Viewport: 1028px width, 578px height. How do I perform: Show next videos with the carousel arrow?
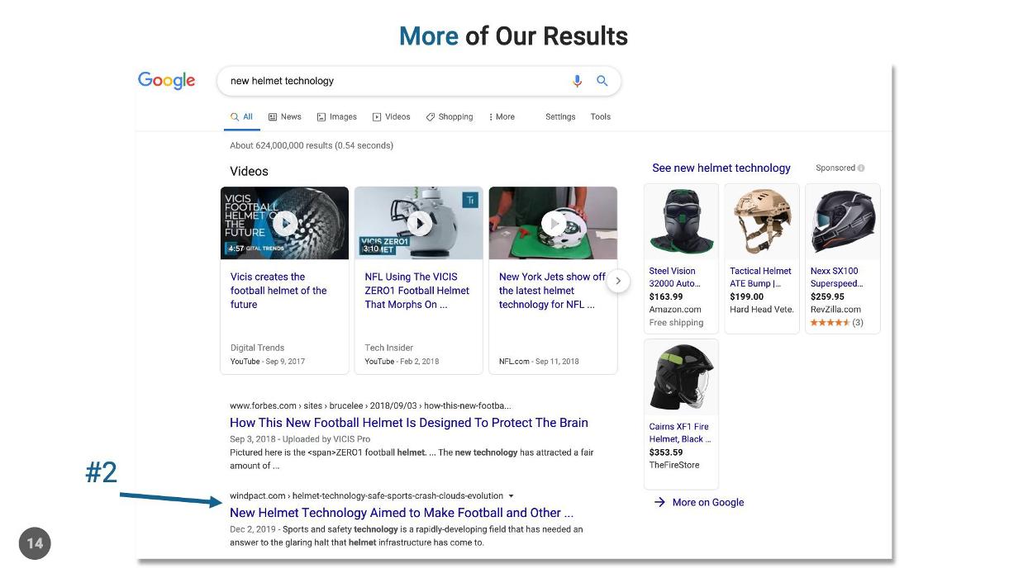tap(618, 281)
